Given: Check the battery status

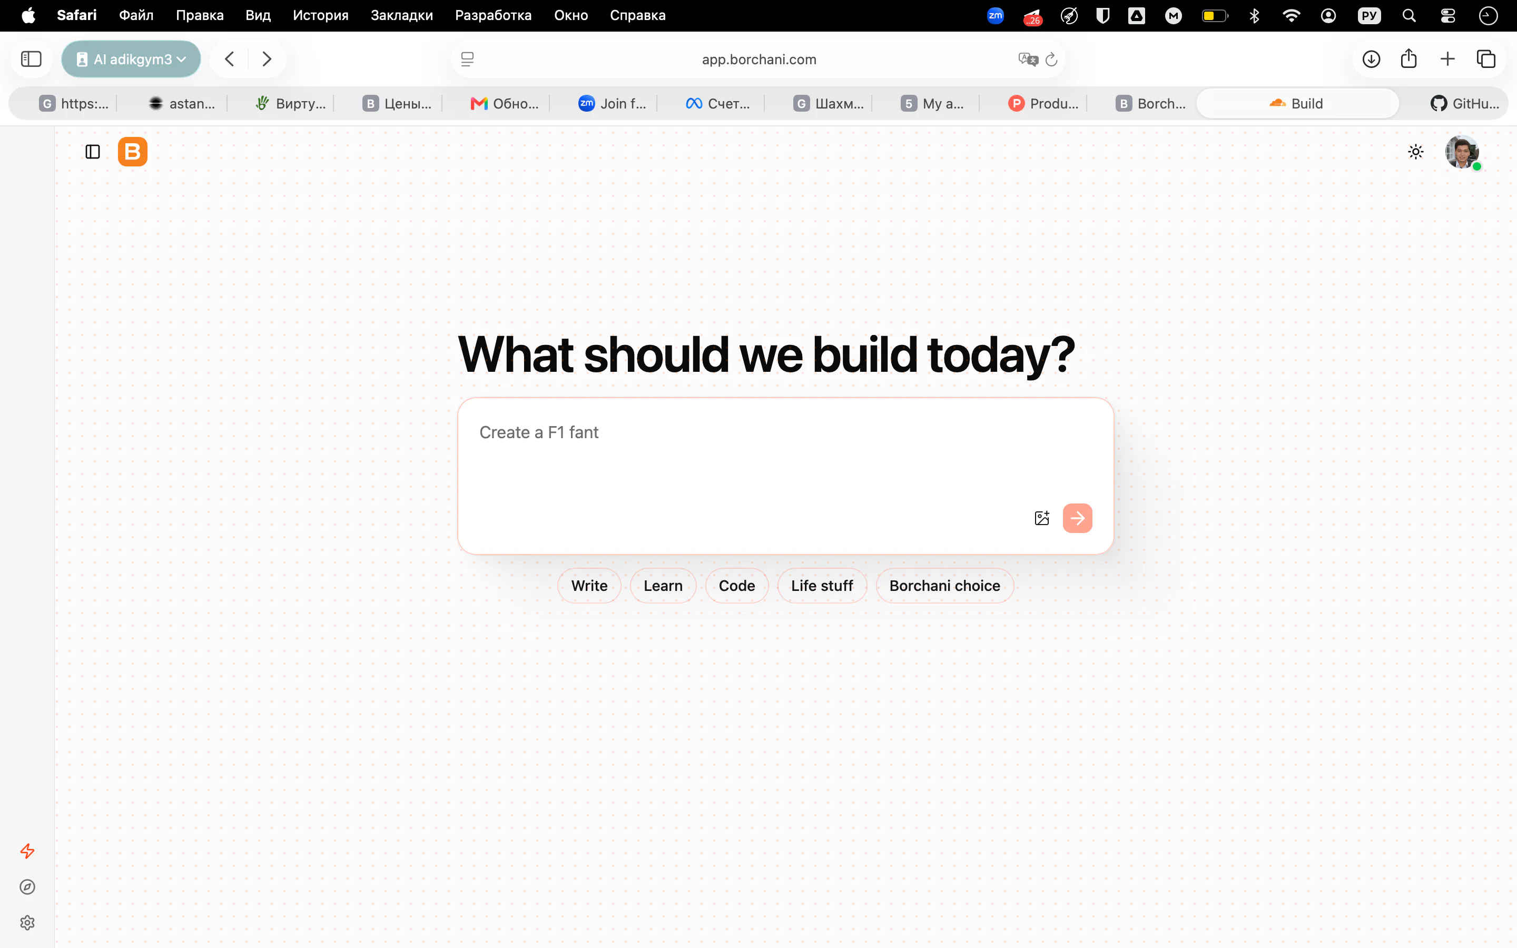Looking at the screenshot, I should coord(1215,15).
